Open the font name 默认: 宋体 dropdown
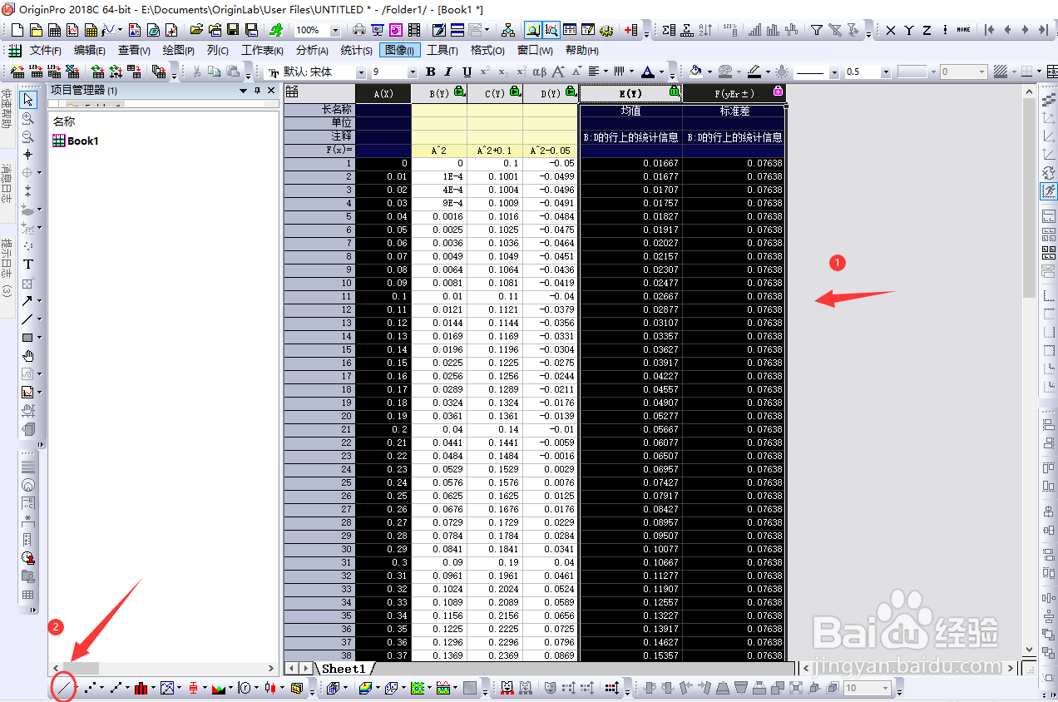This screenshot has height=702, width=1058. (x=360, y=72)
